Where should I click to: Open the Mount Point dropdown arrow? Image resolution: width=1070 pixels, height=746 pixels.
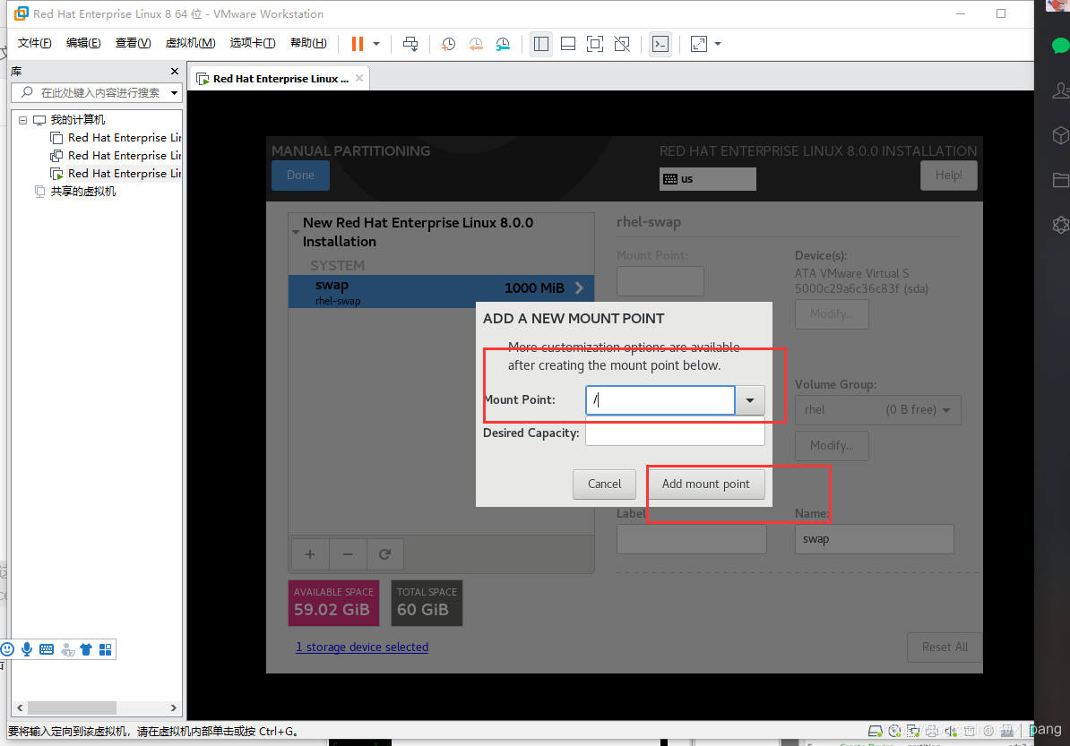pyautogui.click(x=750, y=400)
